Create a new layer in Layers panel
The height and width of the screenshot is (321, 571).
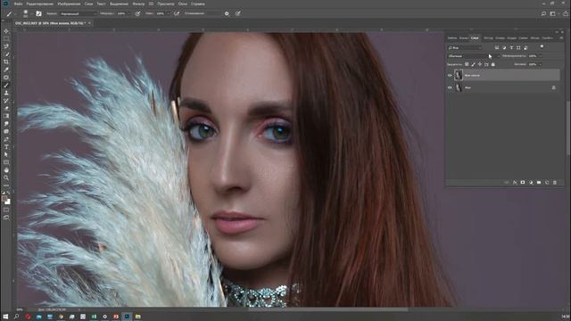(547, 182)
